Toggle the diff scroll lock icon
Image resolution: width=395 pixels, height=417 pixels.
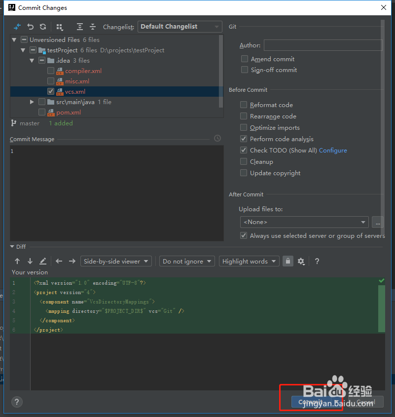[x=288, y=261]
